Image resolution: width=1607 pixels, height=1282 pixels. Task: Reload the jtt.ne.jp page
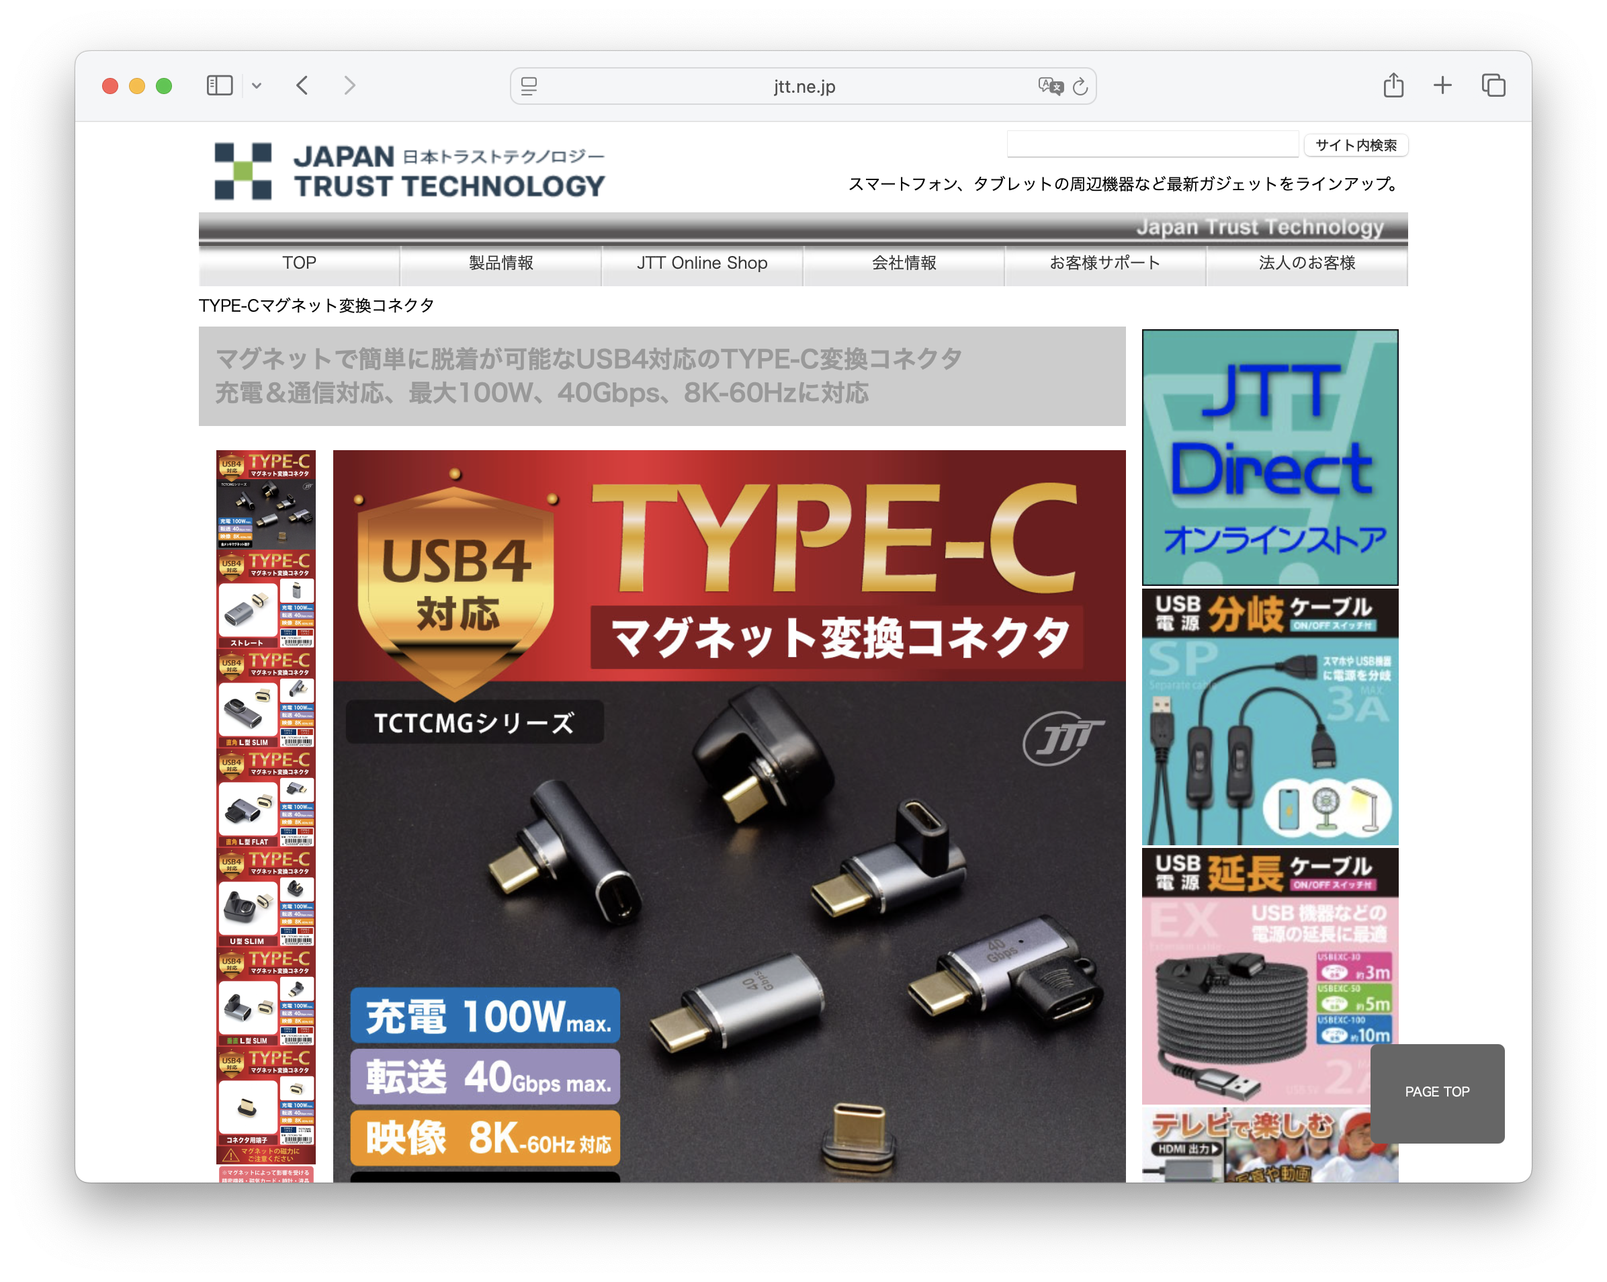coord(1080,87)
